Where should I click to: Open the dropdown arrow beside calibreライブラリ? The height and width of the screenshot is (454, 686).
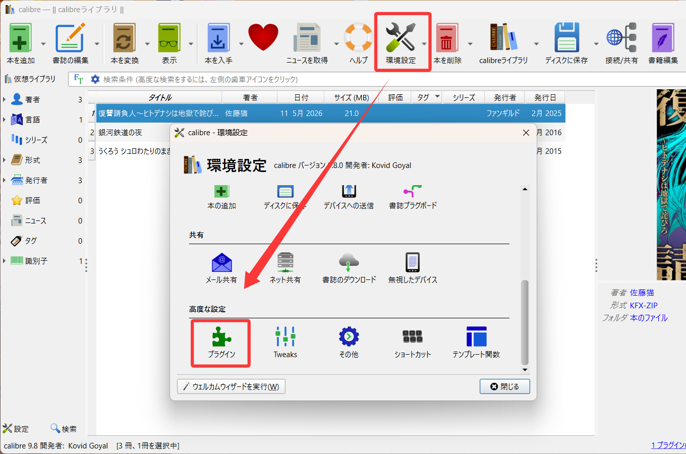(536, 44)
